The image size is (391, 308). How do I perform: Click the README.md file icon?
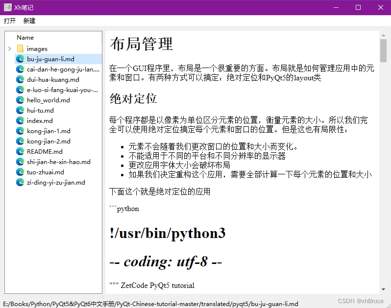pyautogui.click(x=20, y=151)
